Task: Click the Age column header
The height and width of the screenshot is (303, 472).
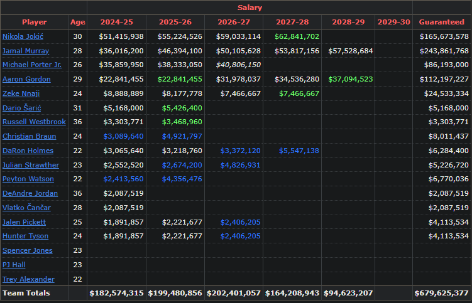Action: click(x=78, y=22)
